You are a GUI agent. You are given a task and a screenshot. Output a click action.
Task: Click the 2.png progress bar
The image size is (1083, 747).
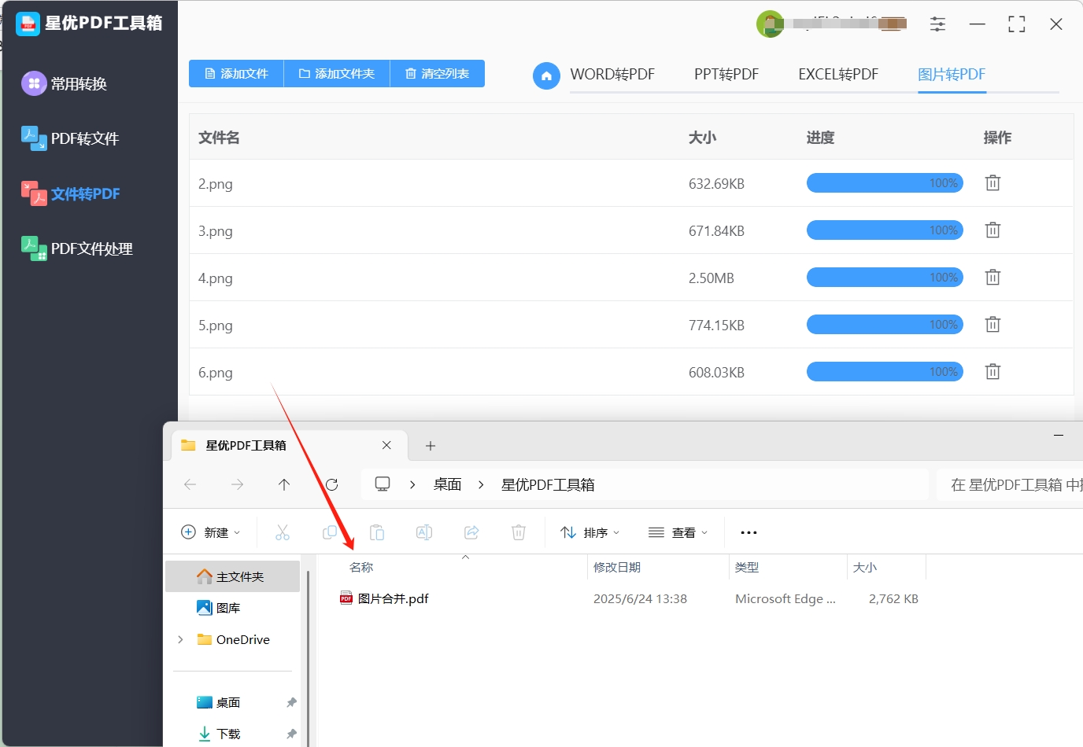pyautogui.click(x=885, y=183)
